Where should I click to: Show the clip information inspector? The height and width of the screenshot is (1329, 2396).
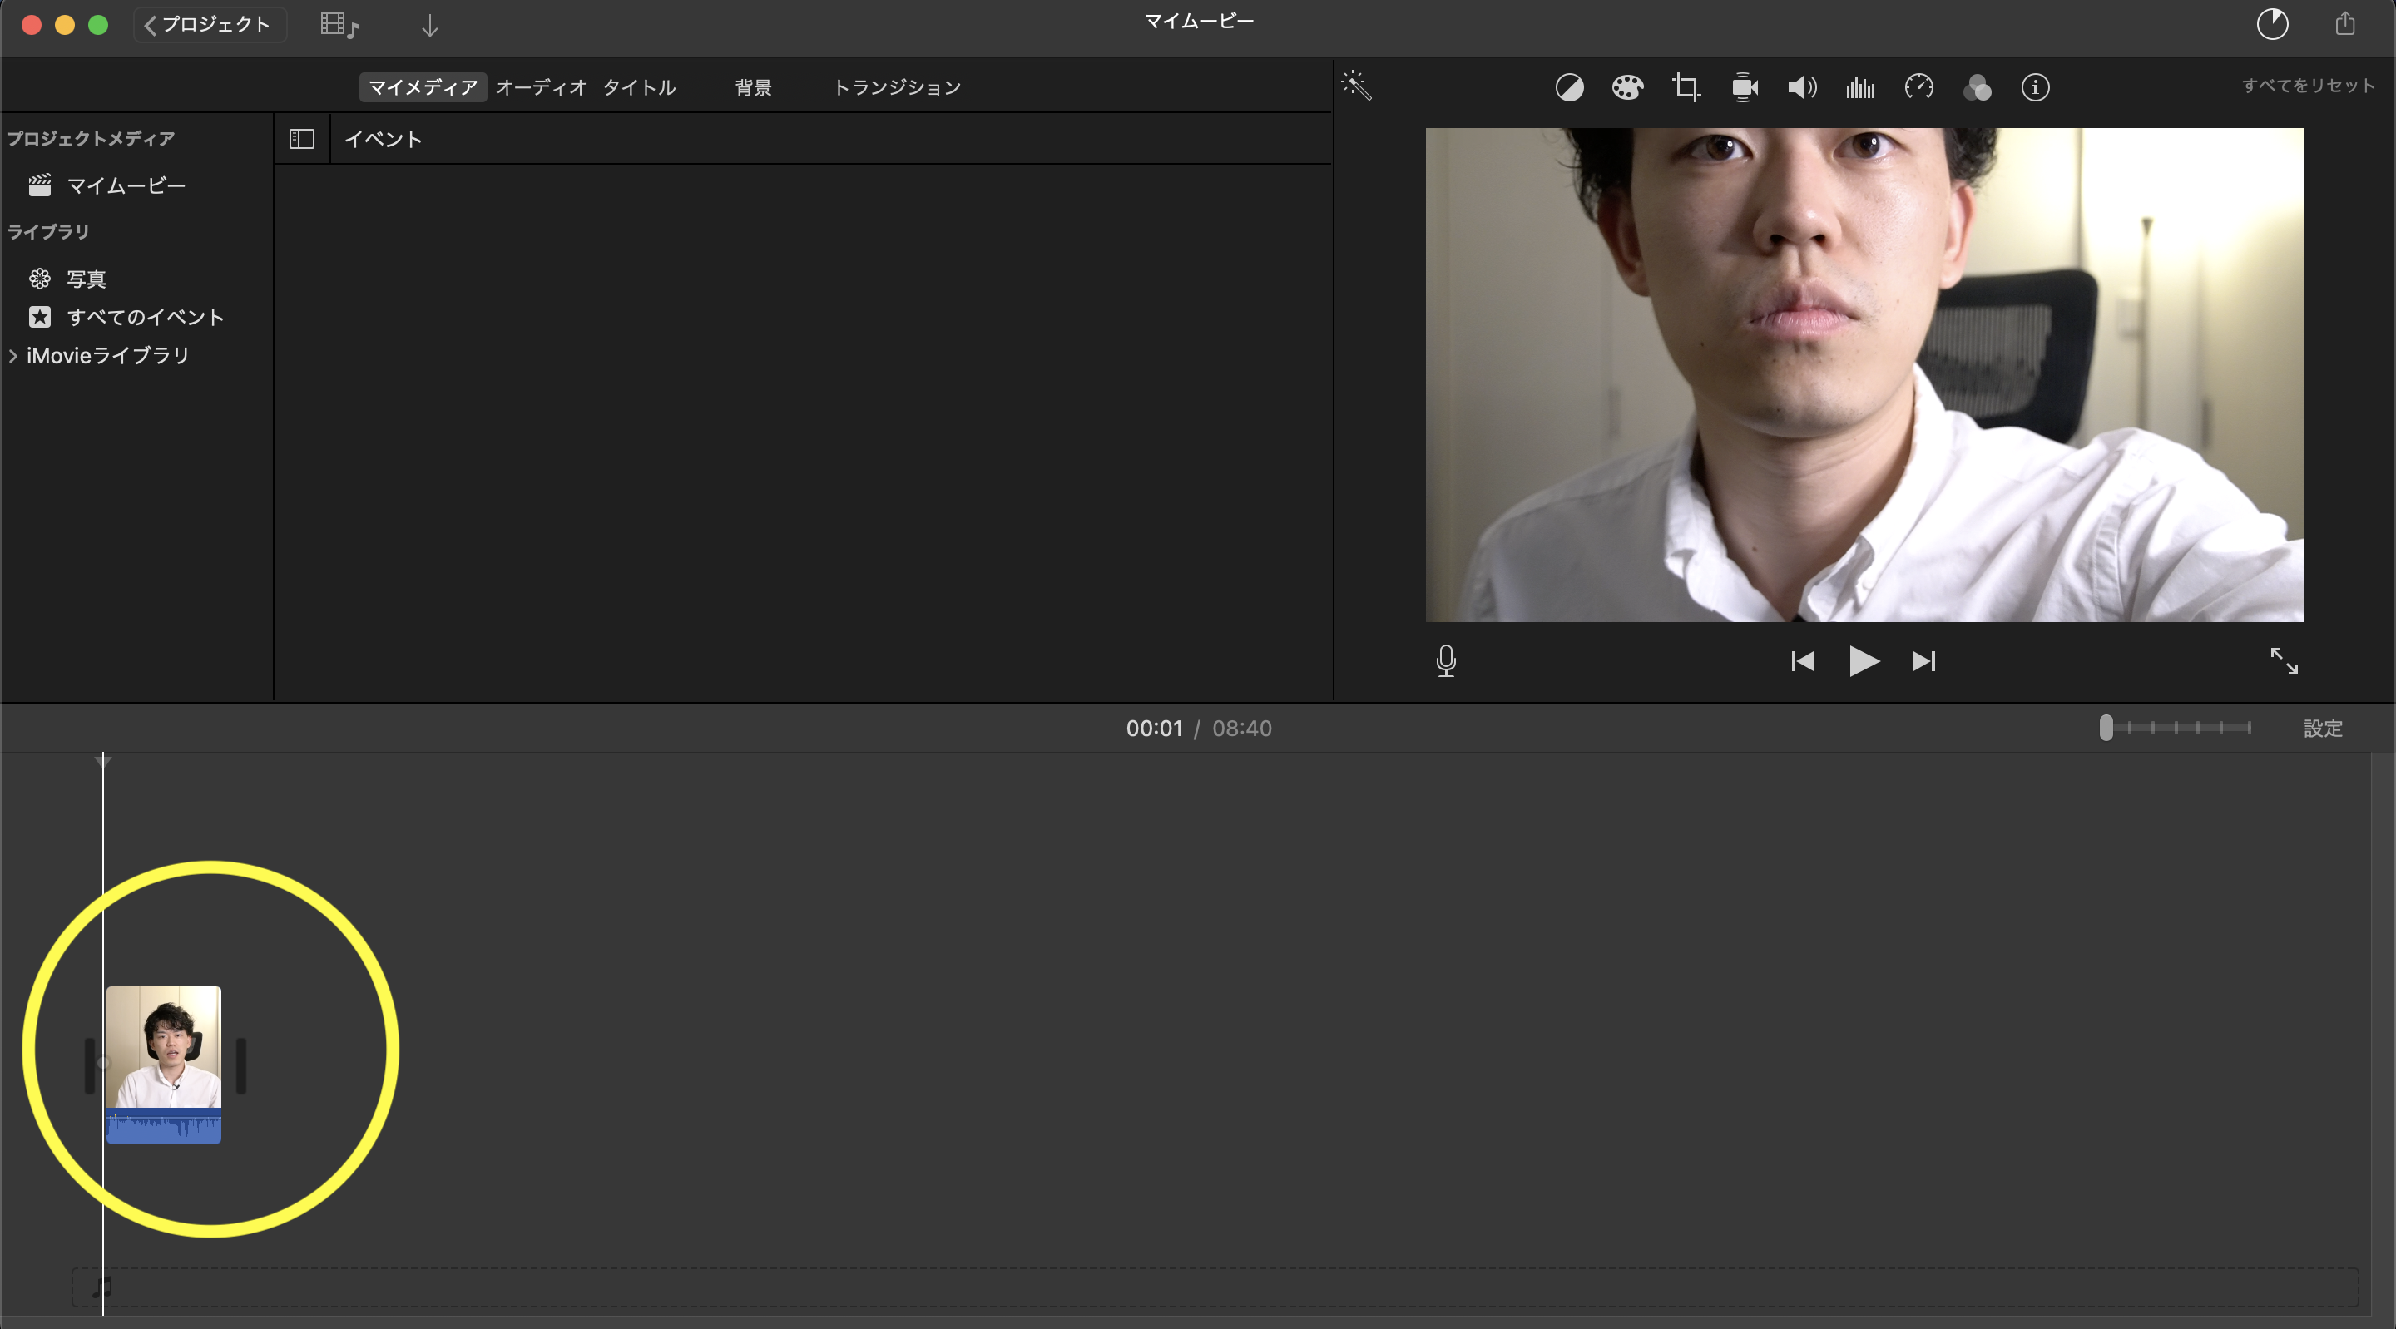(2035, 87)
